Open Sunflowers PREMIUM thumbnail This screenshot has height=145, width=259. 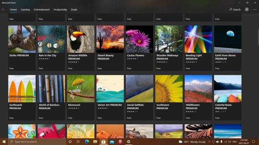tap(169, 89)
